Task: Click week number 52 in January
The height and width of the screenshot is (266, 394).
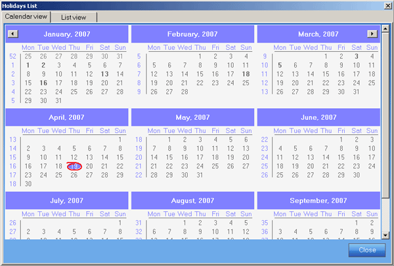Action: (x=12, y=56)
